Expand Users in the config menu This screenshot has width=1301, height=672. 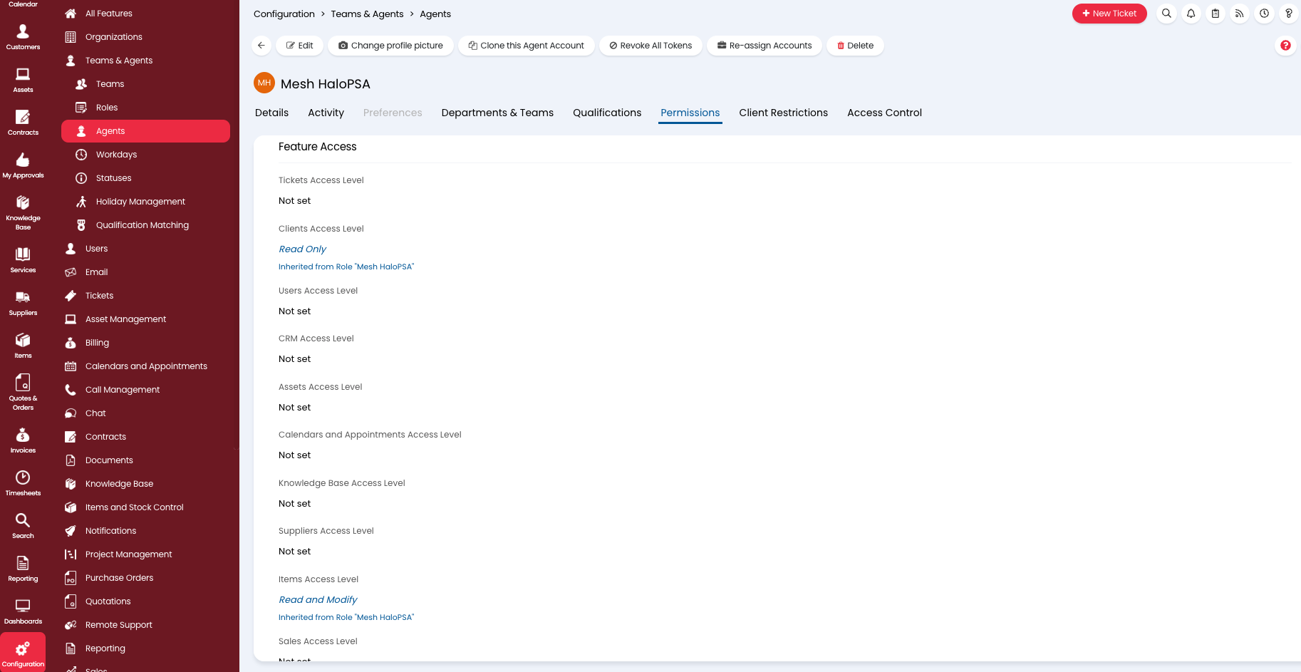145,249
